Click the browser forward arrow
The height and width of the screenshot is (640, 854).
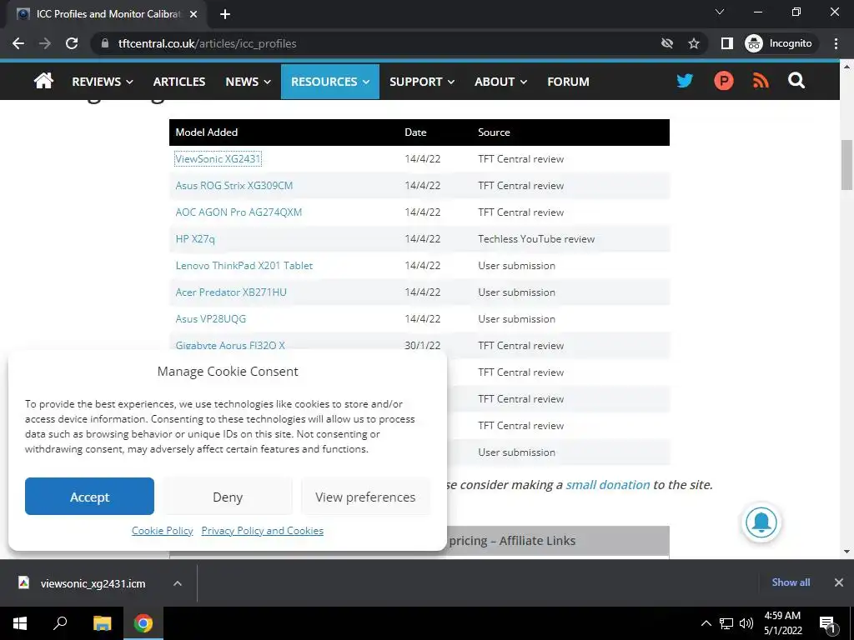point(45,43)
